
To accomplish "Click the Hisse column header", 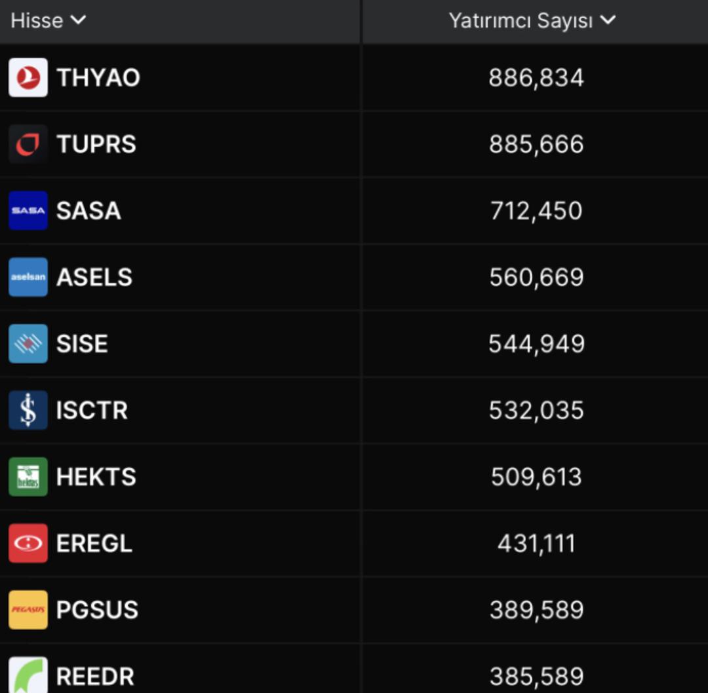I will click(36, 20).
